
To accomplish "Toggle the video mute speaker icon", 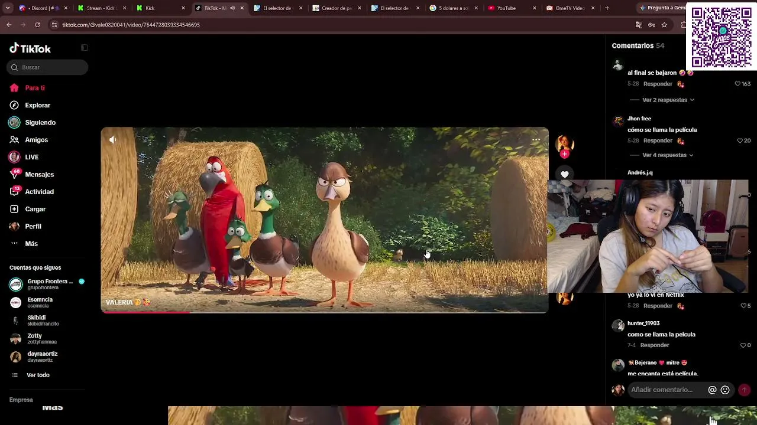I will pyautogui.click(x=113, y=140).
